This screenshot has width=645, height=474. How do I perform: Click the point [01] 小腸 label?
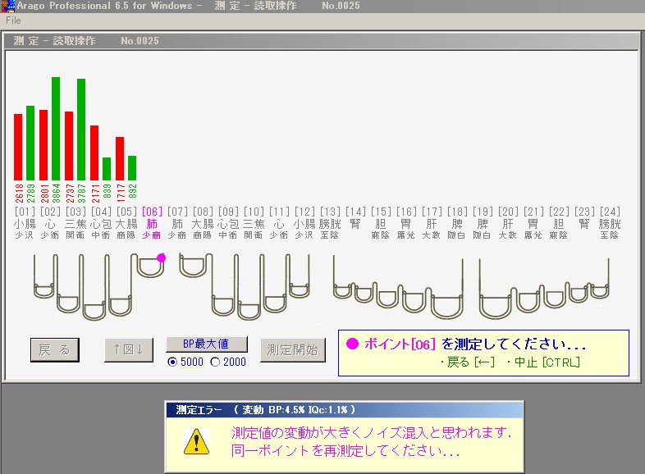tap(25, 223)
